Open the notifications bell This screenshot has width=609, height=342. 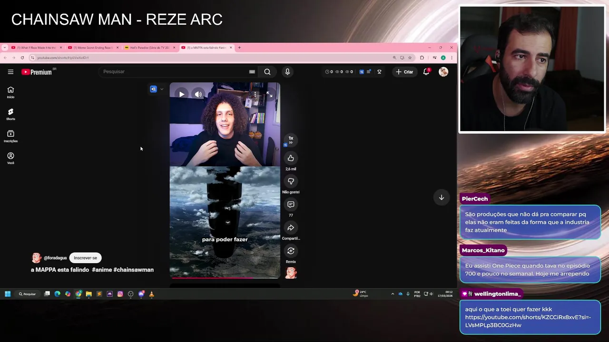coord(426,72)
